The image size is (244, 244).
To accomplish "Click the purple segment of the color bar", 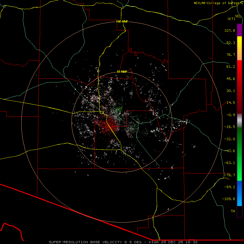I will 239,30.
